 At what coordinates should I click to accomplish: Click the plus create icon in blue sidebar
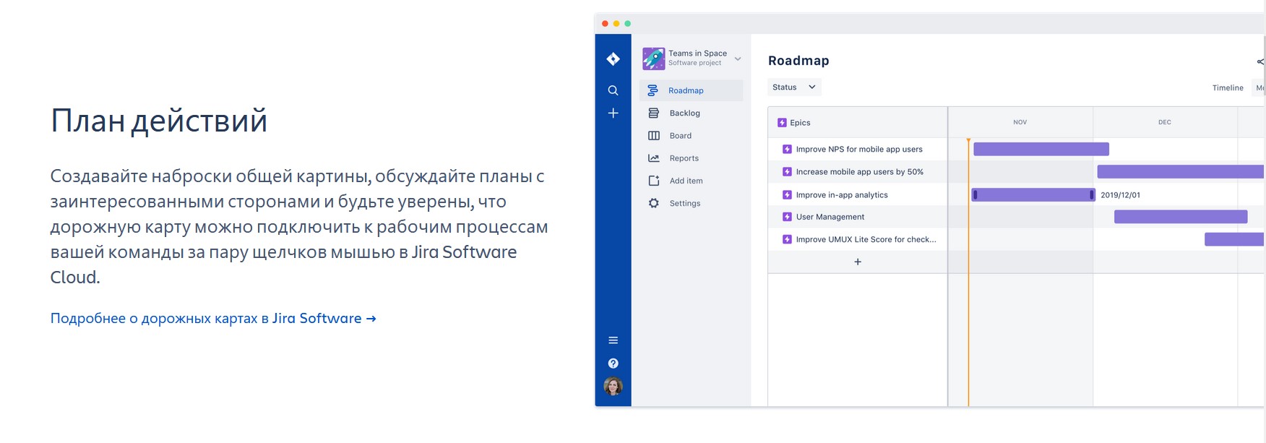tap(613, 113)
